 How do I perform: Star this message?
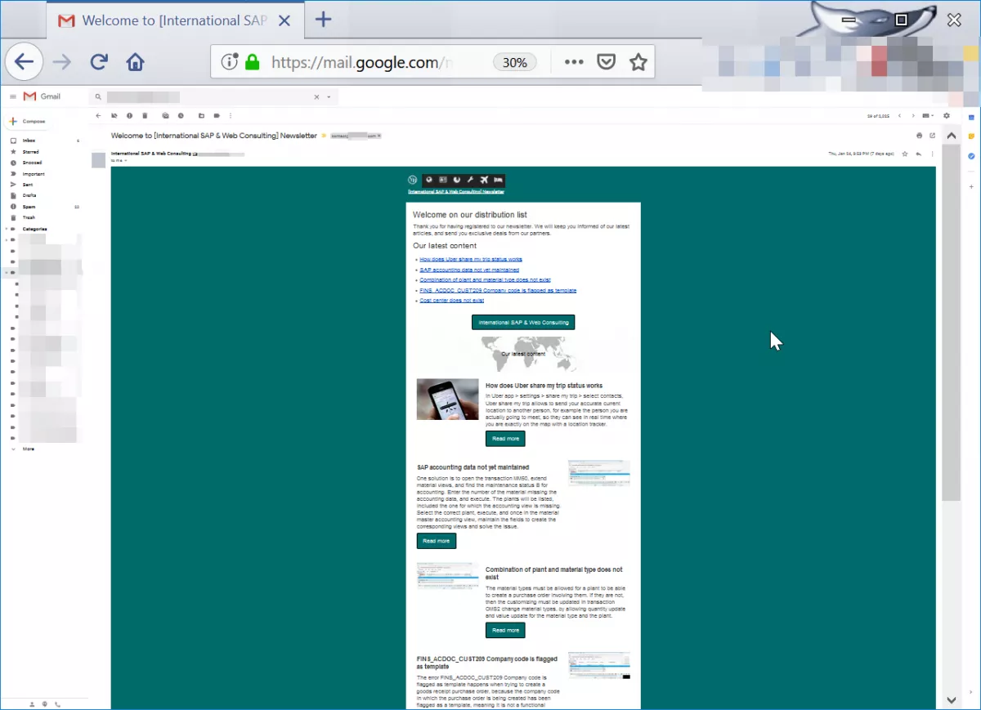point(905,154)
